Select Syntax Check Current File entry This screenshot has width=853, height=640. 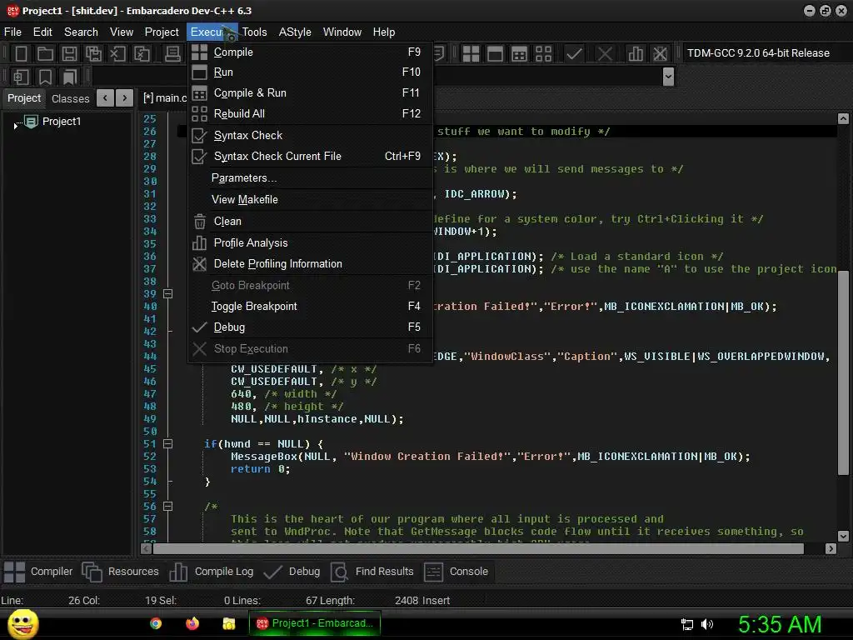pos(309,156)
